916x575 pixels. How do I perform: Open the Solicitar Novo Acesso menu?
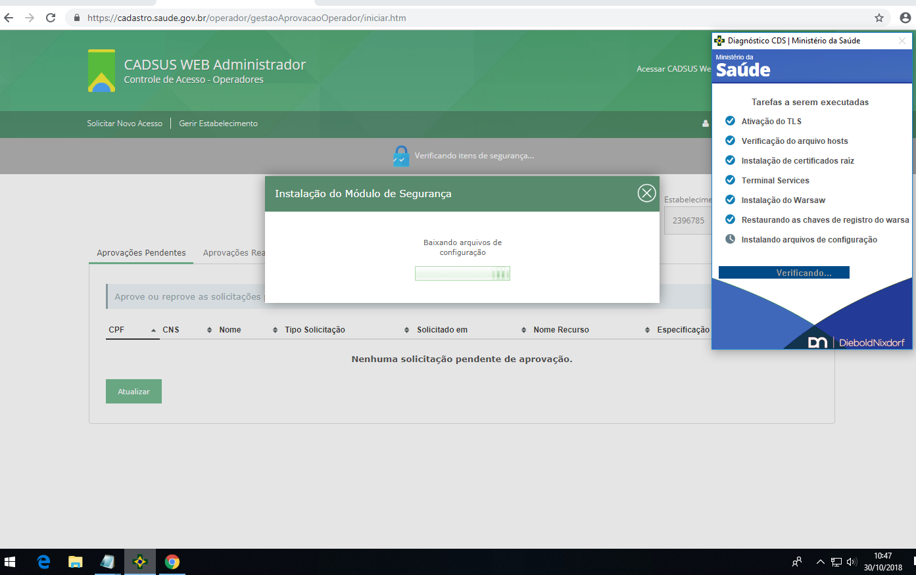(x=124, y=124)
